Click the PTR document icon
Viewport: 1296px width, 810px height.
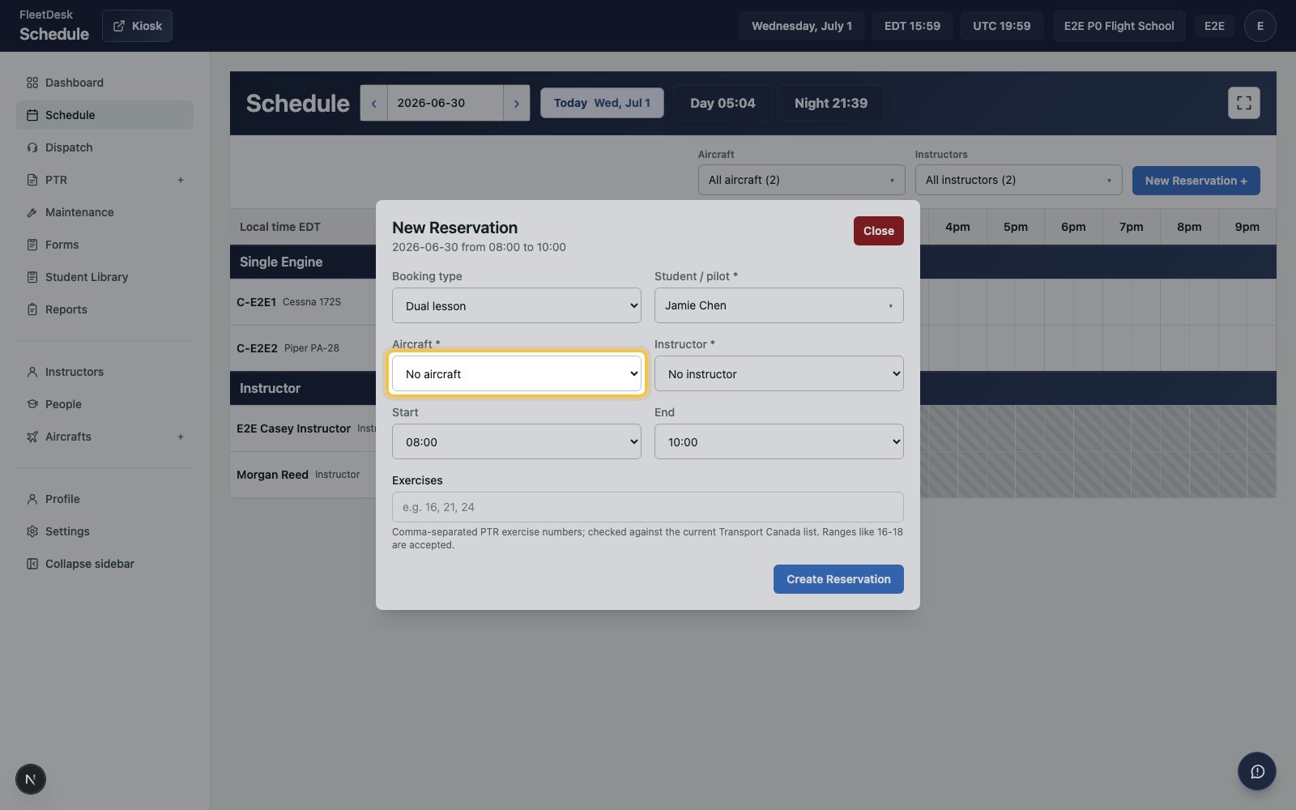pyautogui.click(x=32, y=180)
